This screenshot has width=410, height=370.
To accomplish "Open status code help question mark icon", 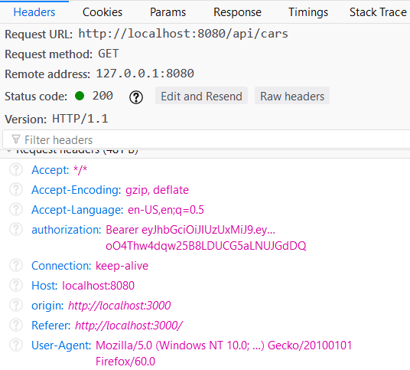I will 136,97.
